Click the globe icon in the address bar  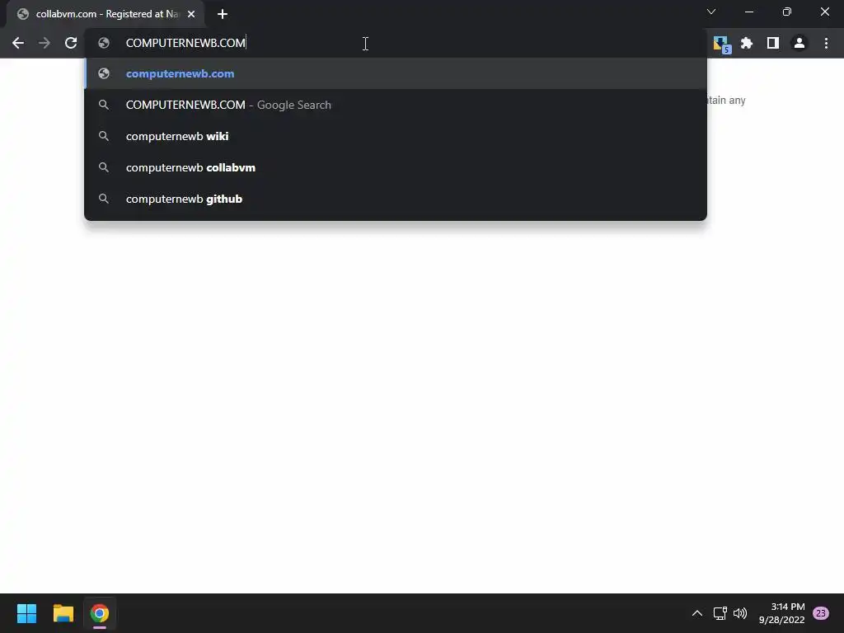[x=104, y=43]
